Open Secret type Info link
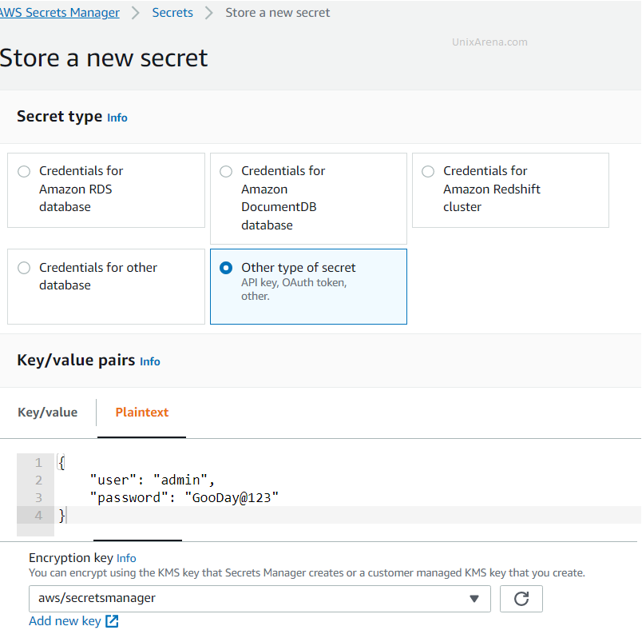642x630 pixels. pyautogui.click(x=117, y=118)
